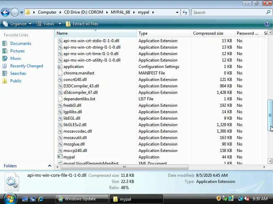Screen dimensions: 273x204
Task: Open the Pictures favorite link
Action: pyautogui.click(x=17, y=51)
